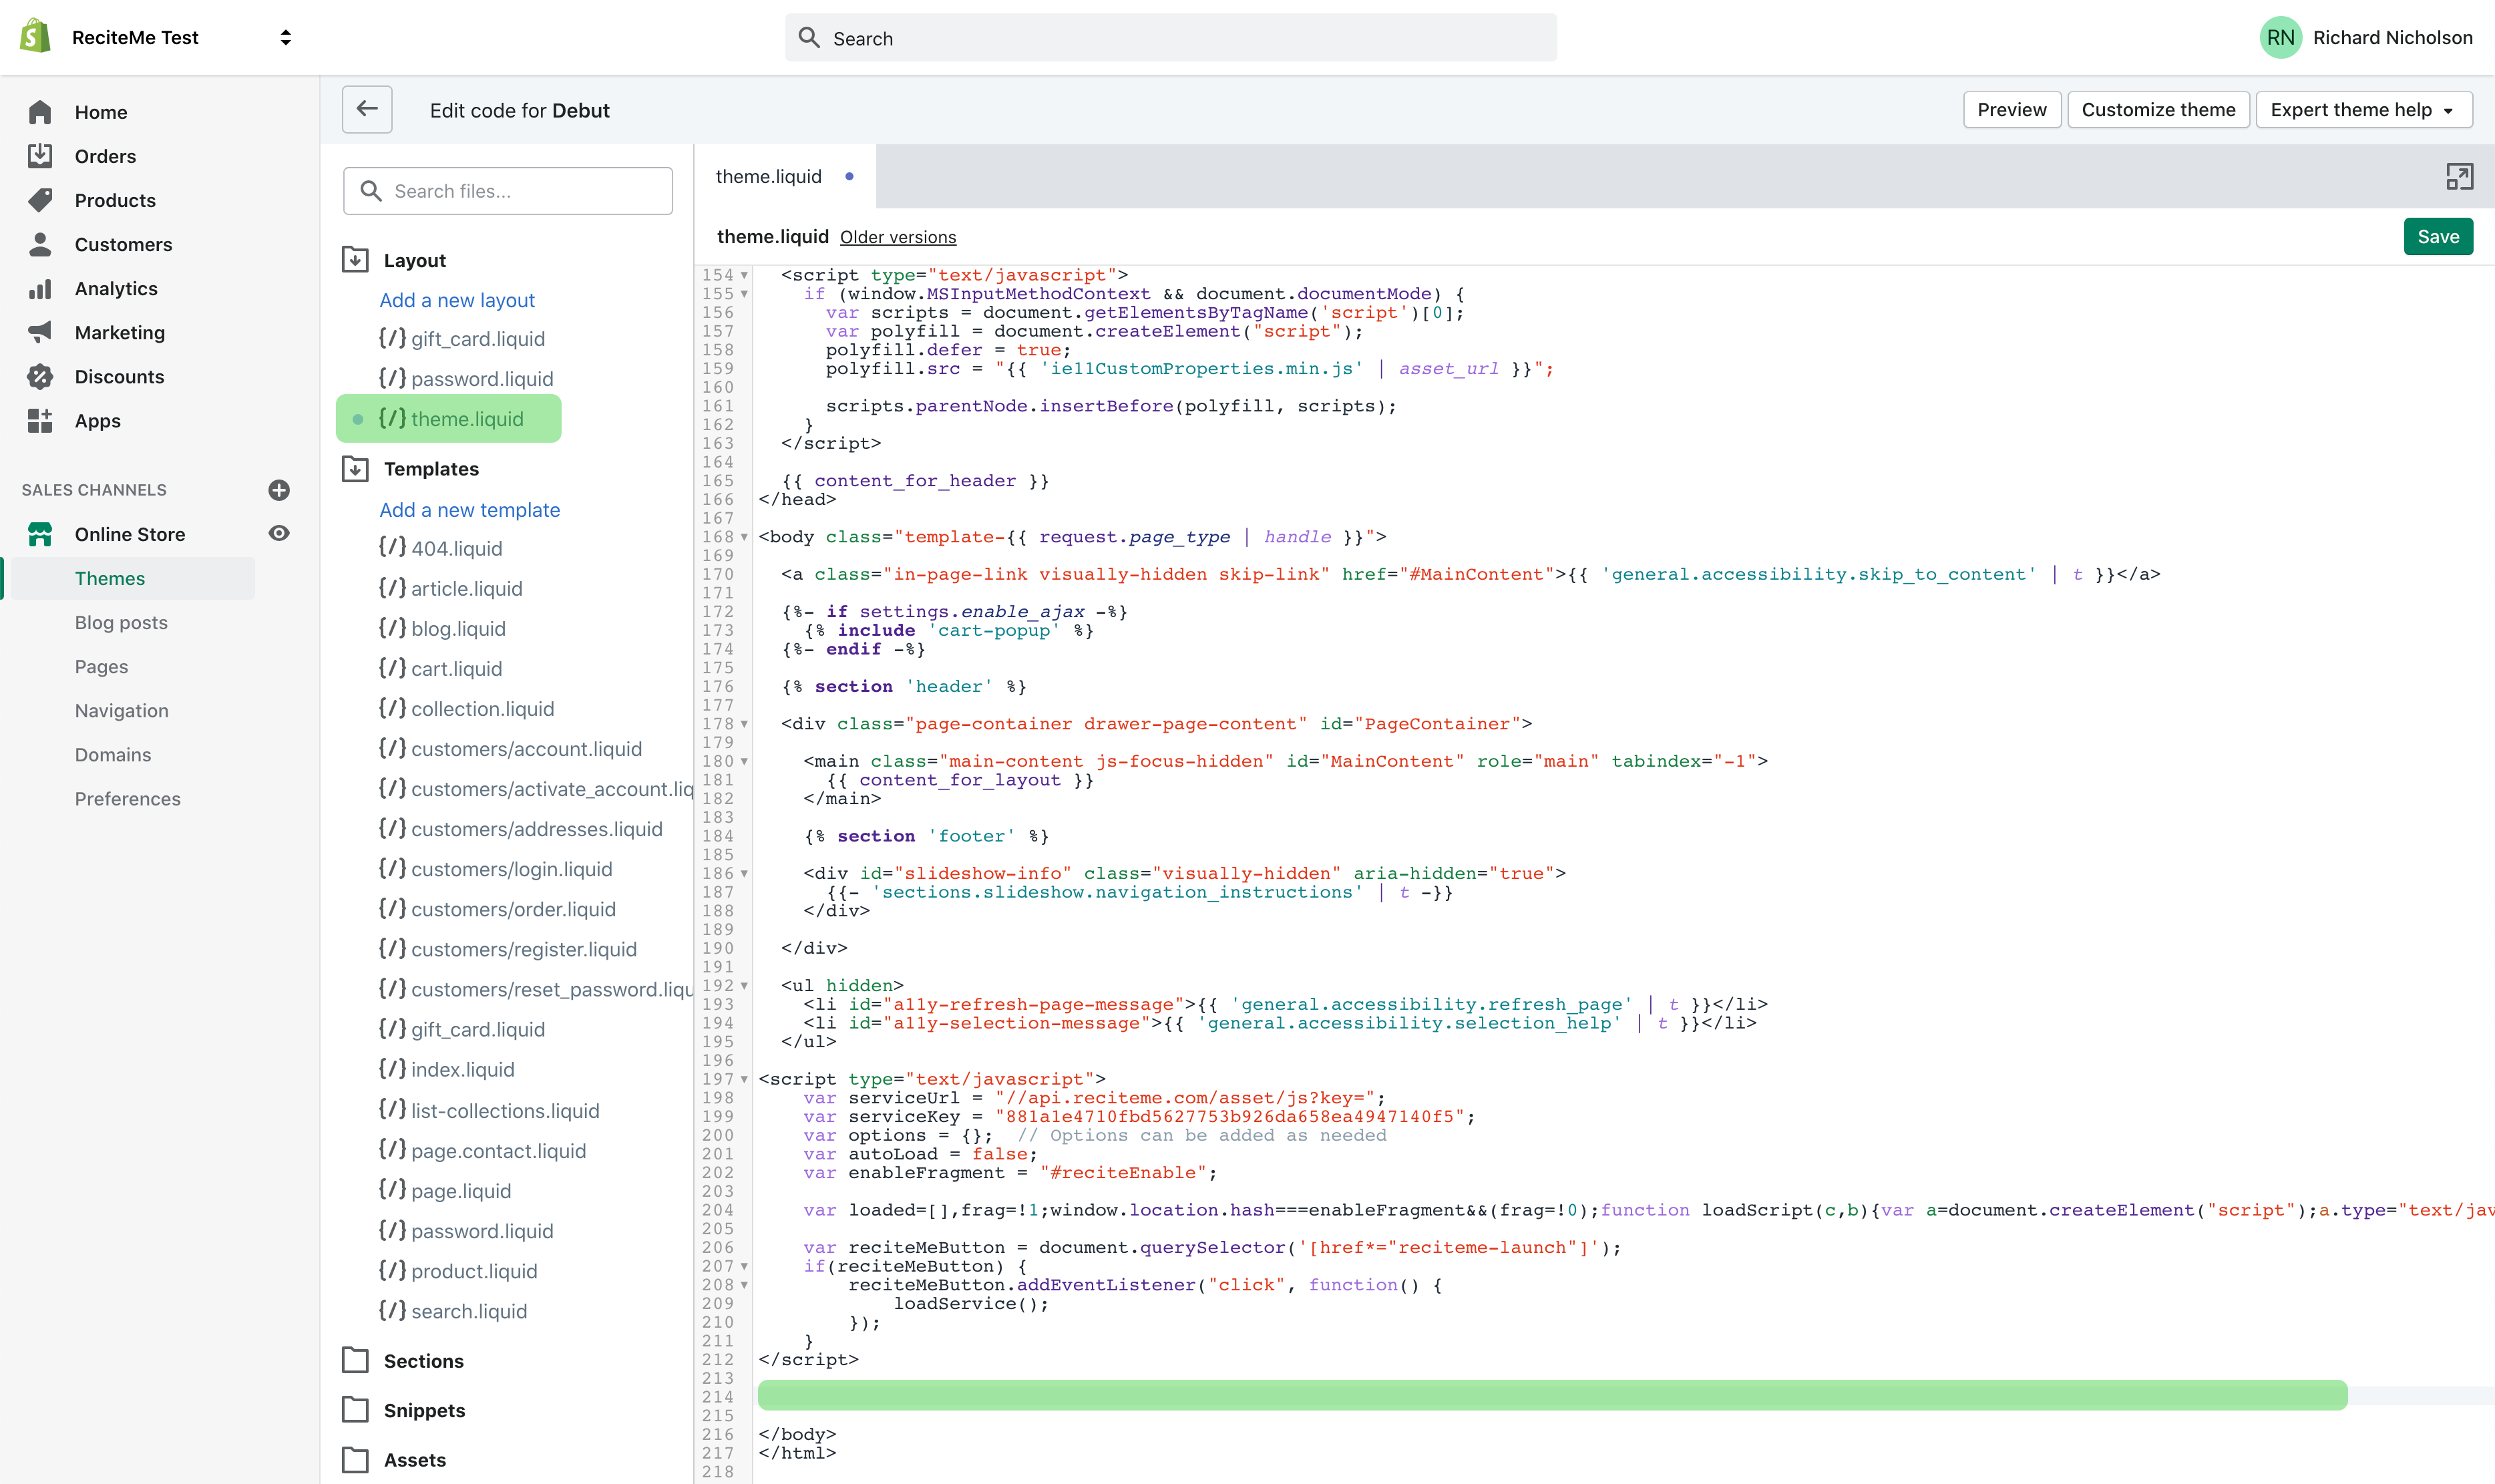
Task: Open Marketing megaphone icon
Action: (40, 332)
